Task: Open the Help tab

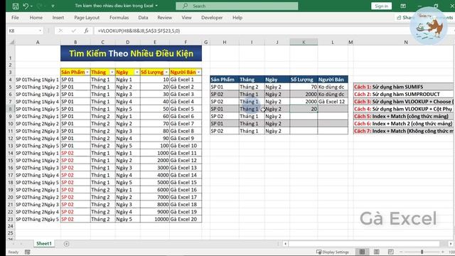Action: 237,18
